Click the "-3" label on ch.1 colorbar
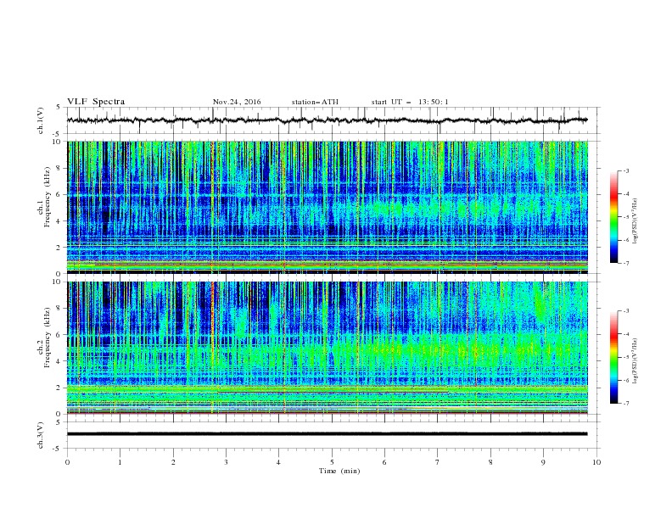Screen dimensions: 672x519 point(625,170)
